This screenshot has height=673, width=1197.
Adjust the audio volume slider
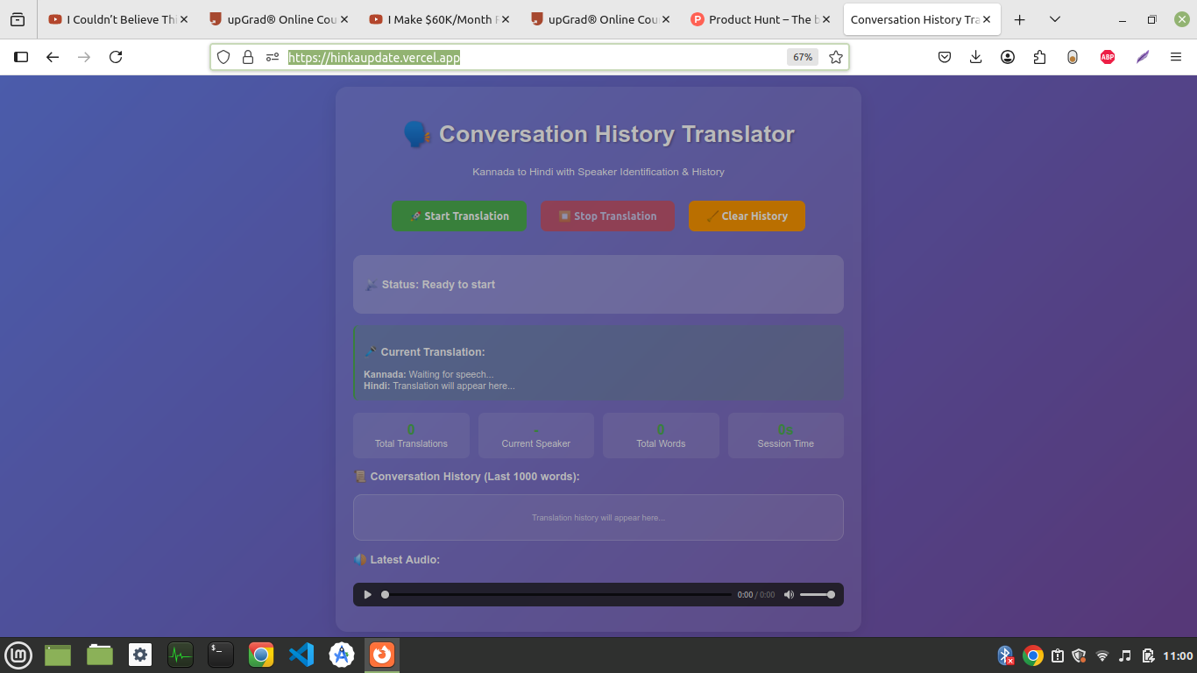point(818,594)
